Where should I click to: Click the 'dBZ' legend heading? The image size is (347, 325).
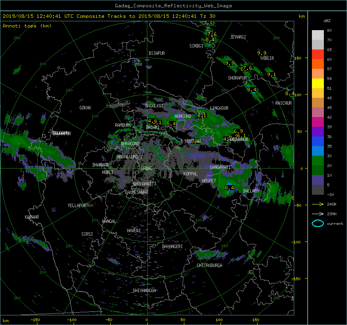pyautogui.click(x=327, y=20)
